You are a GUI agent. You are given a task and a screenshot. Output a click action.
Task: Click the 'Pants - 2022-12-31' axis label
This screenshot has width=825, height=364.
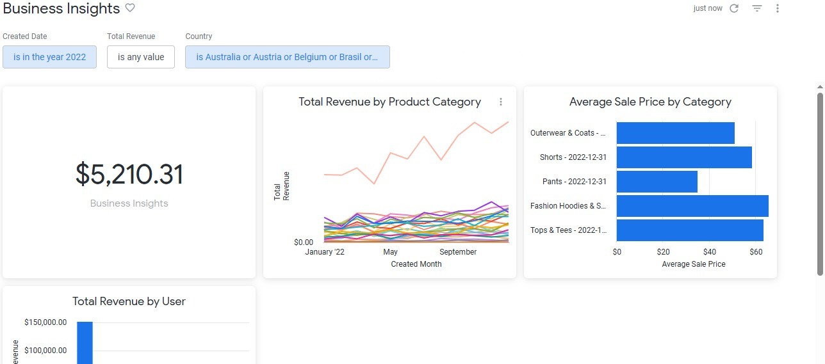coord(575,182)
